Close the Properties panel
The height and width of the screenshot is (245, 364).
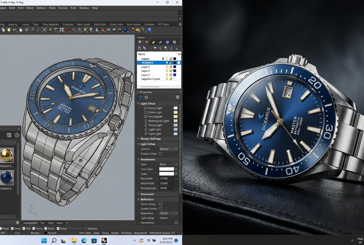pos(180,92)
